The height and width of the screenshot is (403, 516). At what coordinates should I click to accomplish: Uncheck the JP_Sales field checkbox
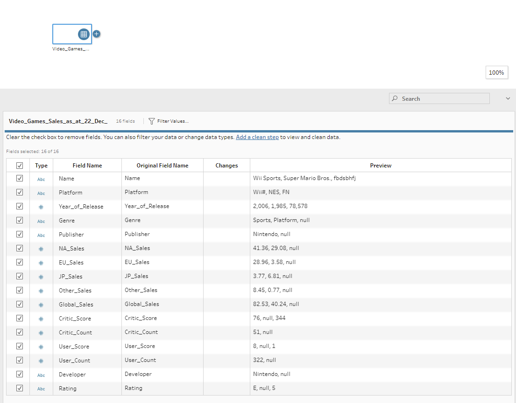(20, 276)
